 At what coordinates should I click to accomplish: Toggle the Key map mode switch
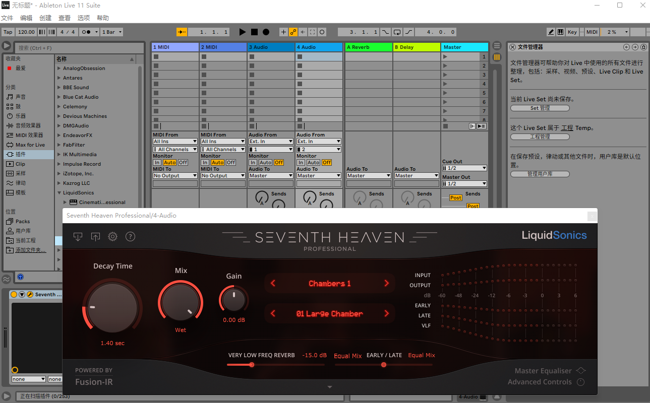click(x=572, y=32)
